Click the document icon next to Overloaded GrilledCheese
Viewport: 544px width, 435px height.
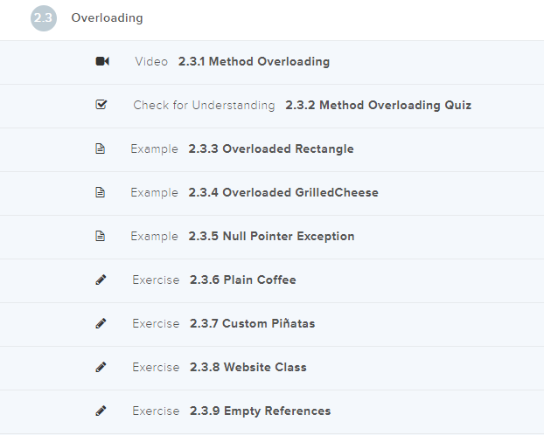pyautogui.click(x=101, y=192)
